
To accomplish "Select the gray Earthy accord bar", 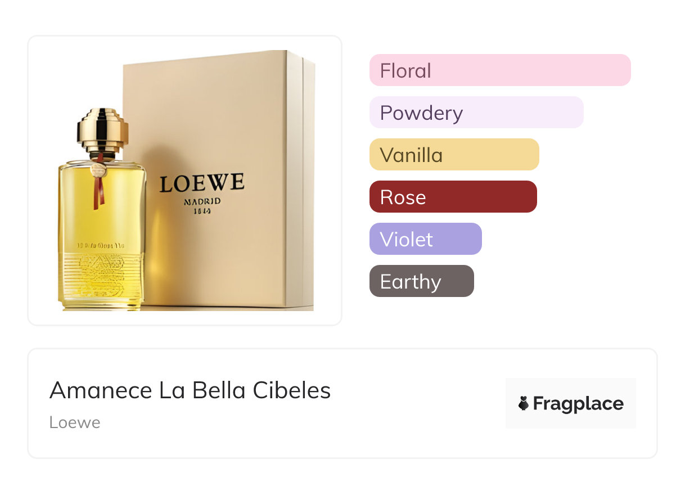I will point(421,281).
